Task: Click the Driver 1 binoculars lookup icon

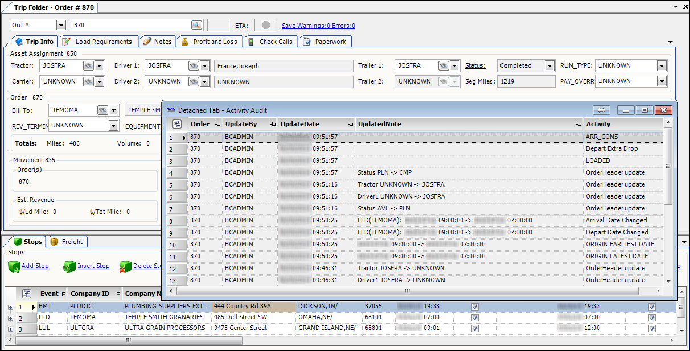Action: (x=194, y=66)
